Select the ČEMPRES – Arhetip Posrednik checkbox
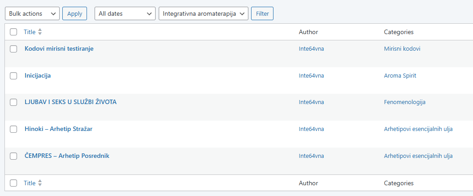The image size is (473, 196). click(x=13, y=156)
